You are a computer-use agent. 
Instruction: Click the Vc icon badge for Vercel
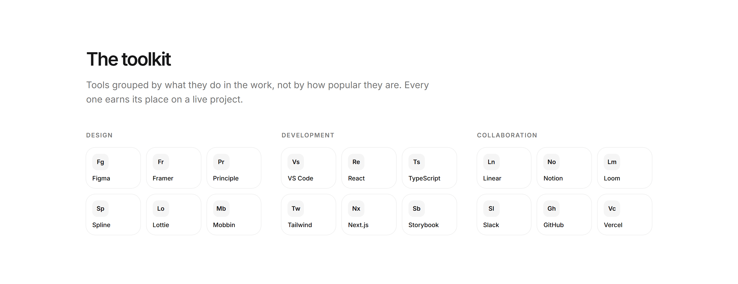(x=612, y=209)
